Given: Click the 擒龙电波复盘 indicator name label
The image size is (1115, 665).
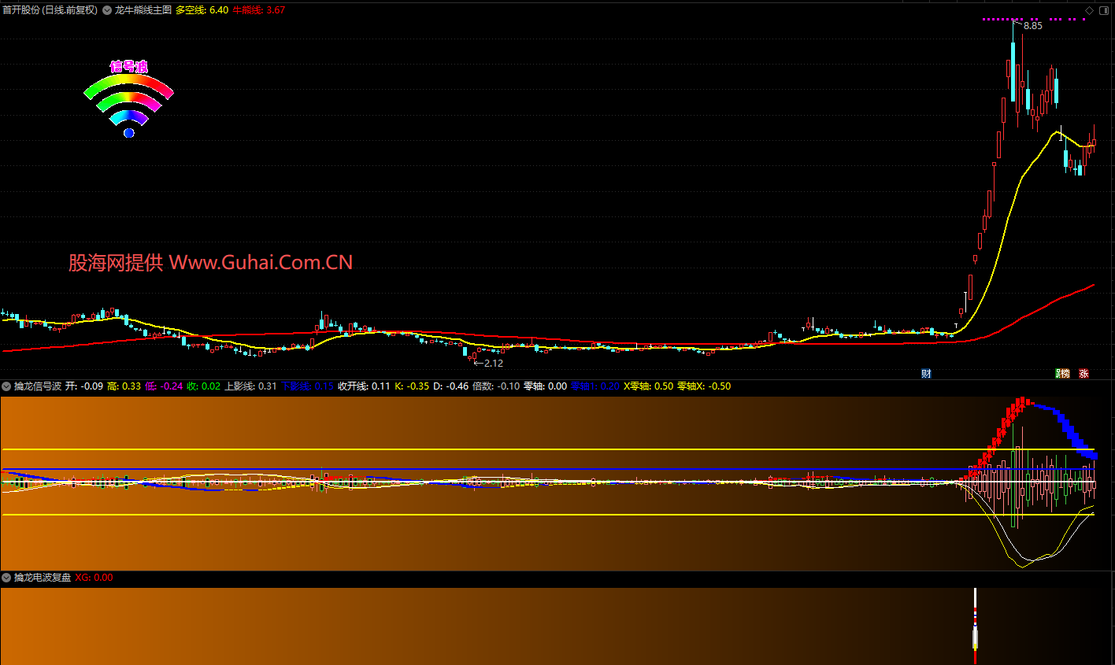Looking at the screenshot, I should pos(43,578).
